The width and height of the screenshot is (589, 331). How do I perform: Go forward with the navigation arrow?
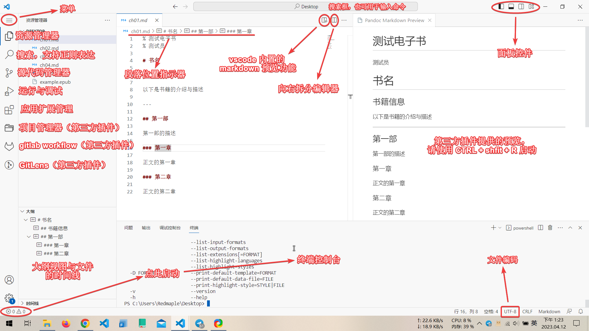185,6
